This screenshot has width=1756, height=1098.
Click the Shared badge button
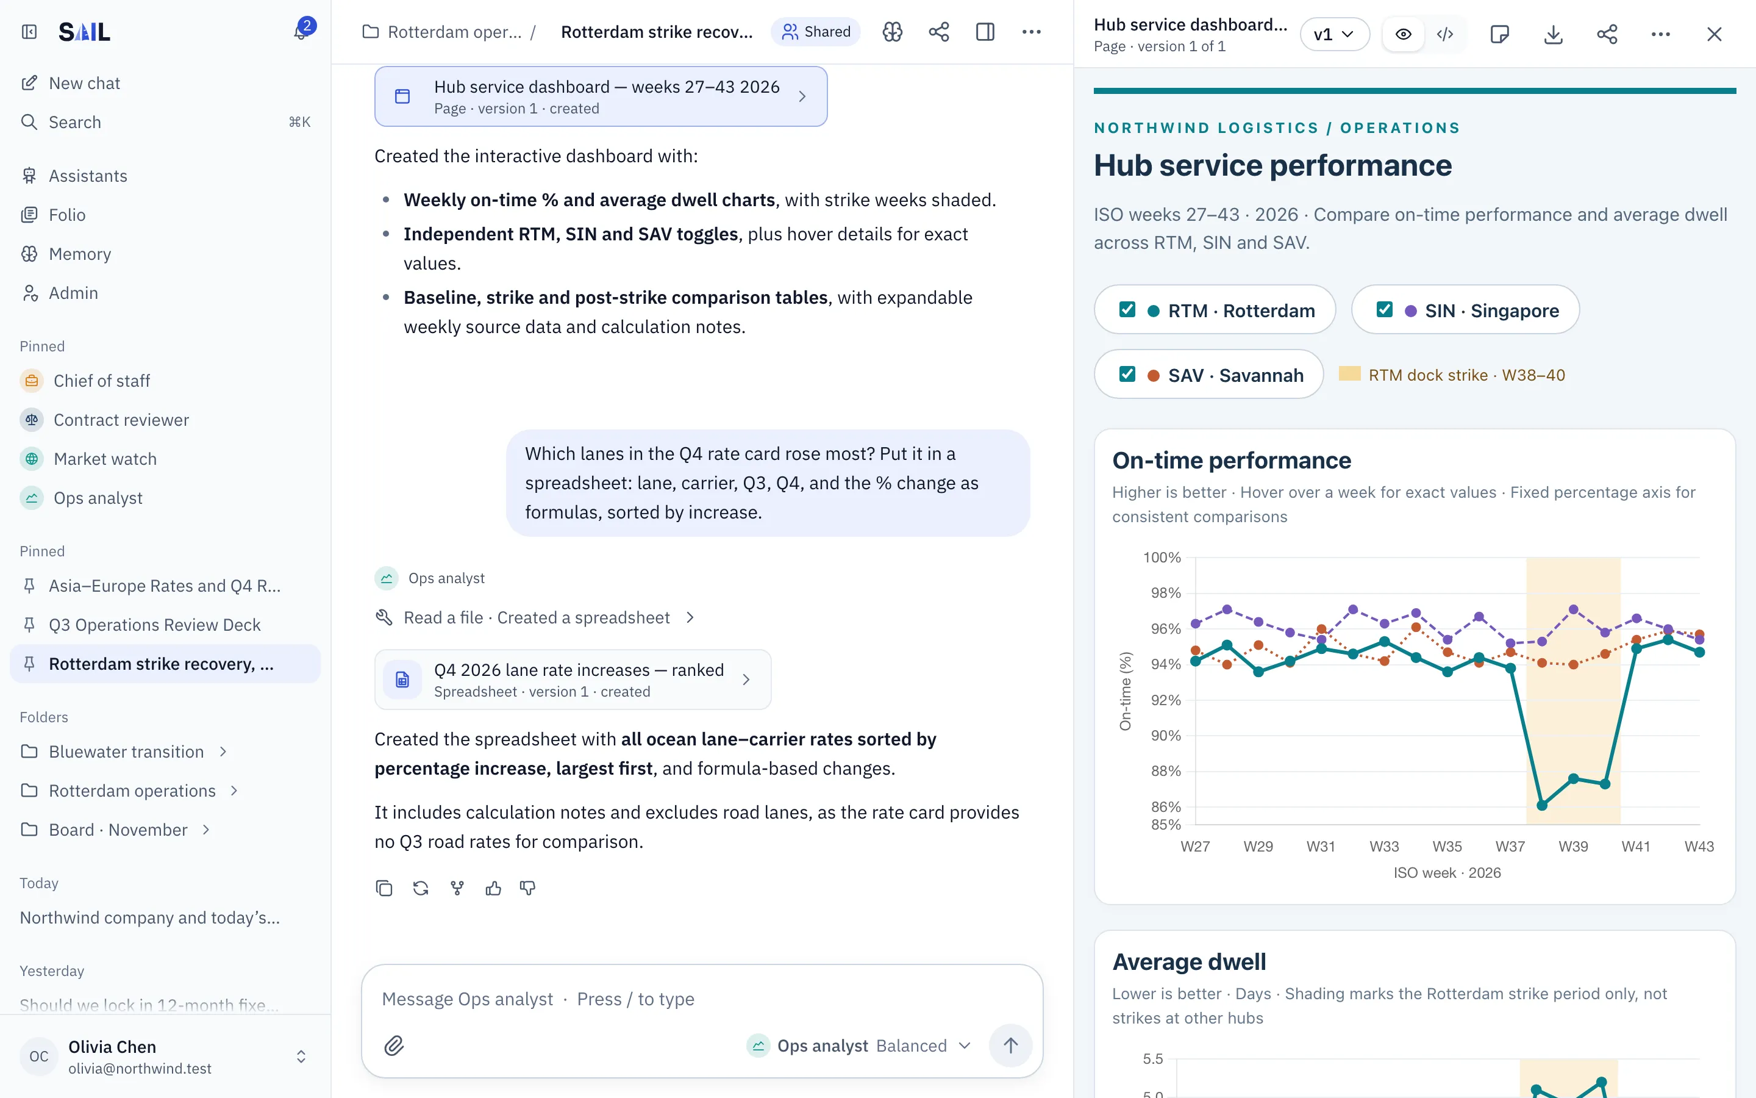(816, 32)
